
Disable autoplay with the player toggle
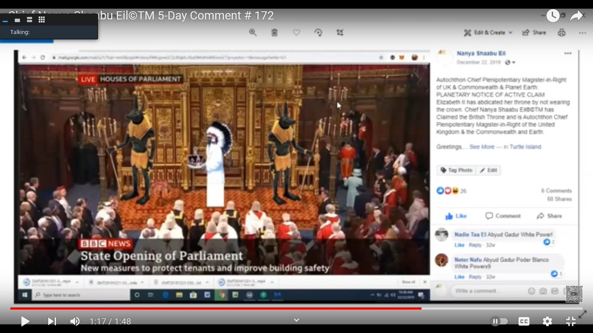click(x=500, y=321)
